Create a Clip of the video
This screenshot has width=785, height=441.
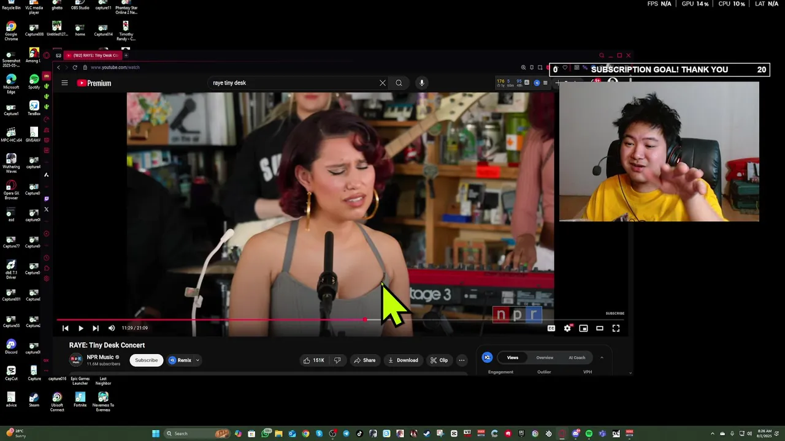pos(439,360)
